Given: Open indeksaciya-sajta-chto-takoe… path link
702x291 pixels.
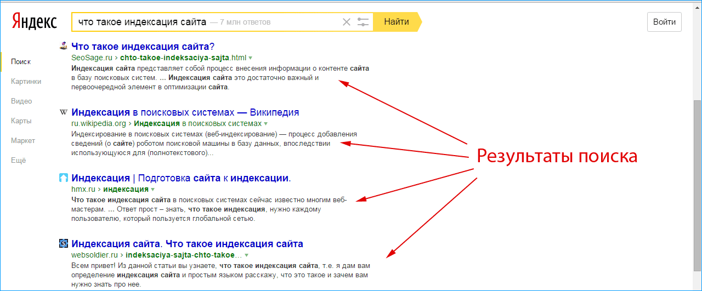Looking at the screenshot, I should point(184,255).
